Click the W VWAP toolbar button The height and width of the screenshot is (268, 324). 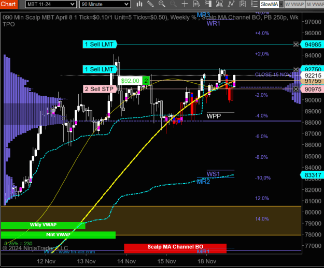pyautogui.click(x=294, y=4)
